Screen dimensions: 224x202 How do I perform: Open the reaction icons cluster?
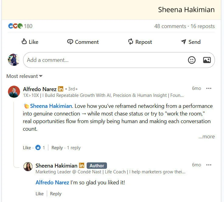(16, 26)
